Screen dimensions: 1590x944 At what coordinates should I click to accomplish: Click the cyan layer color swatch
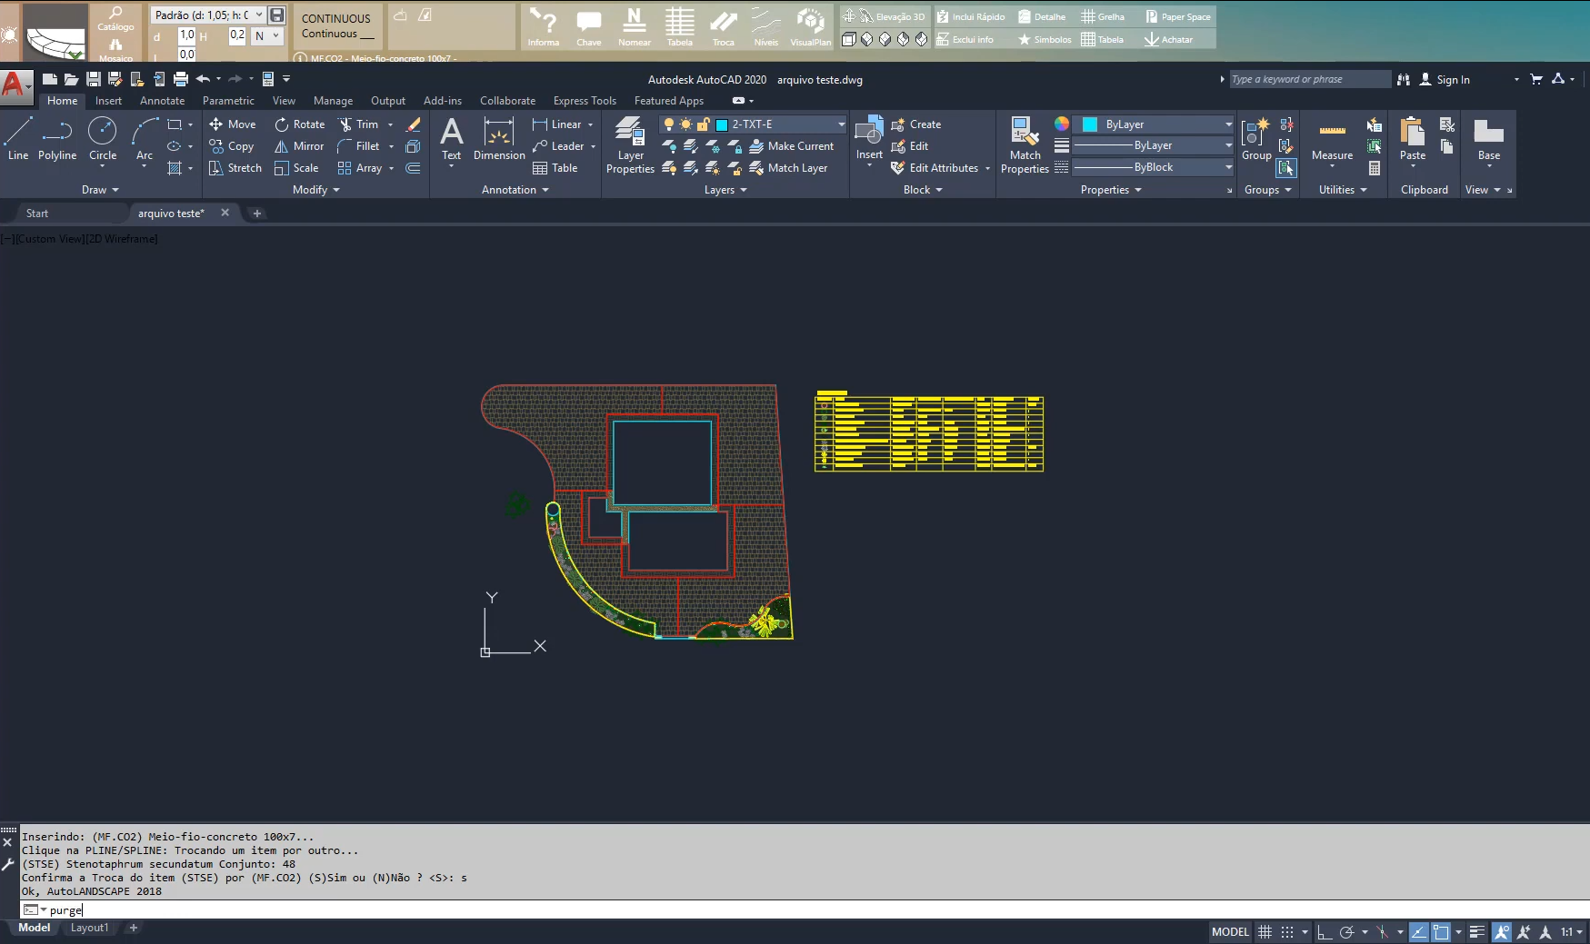pyautogui.click(x=722, y=124)
